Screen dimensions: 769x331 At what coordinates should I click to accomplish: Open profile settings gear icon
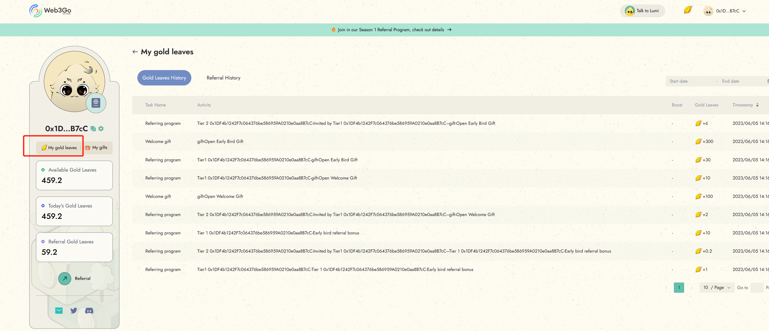[101, 129]
